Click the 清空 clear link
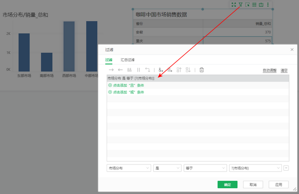 [284, 70]
